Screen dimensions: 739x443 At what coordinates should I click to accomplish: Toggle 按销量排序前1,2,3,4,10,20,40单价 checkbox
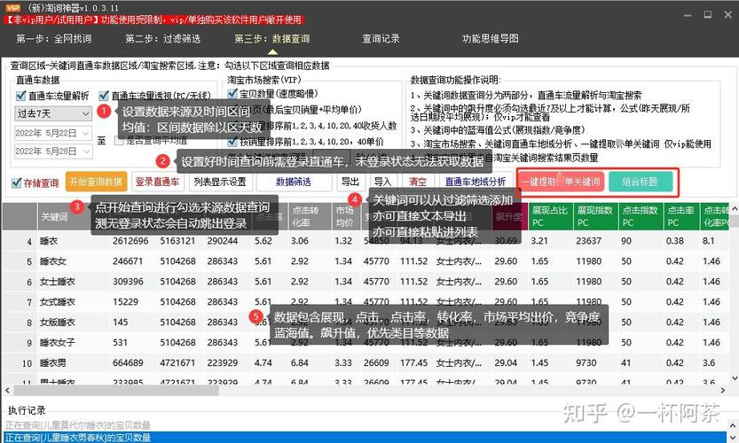pyautogui.click(x=232, y=141)
